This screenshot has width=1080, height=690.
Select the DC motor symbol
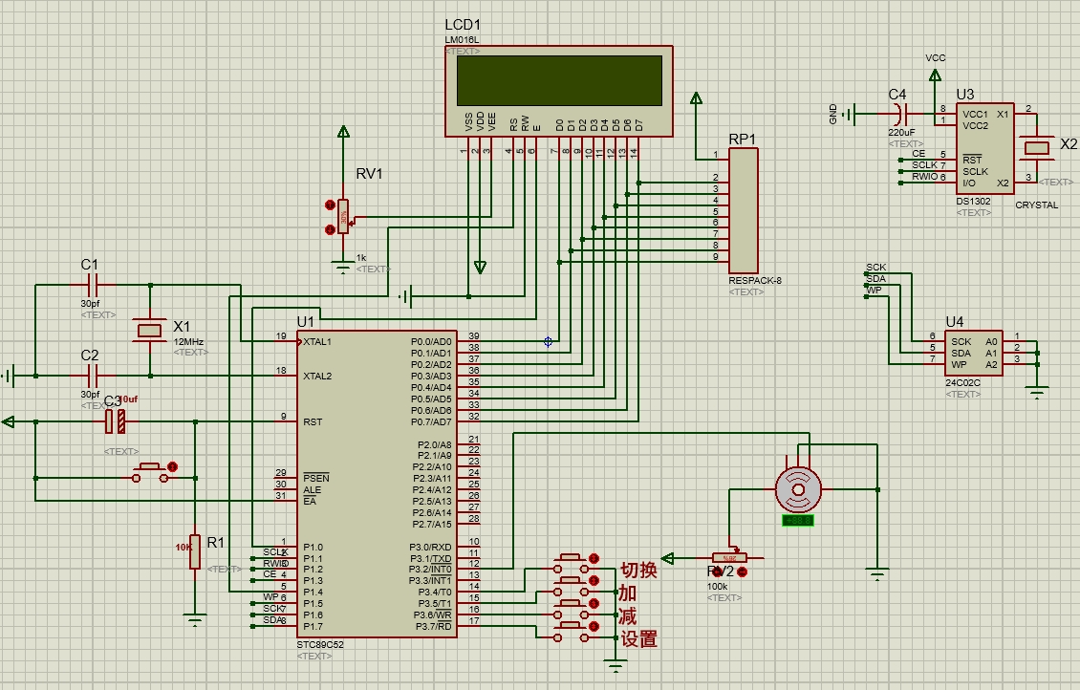798,489
